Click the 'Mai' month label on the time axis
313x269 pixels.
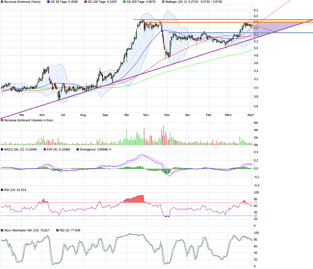(x=22, y=115)
